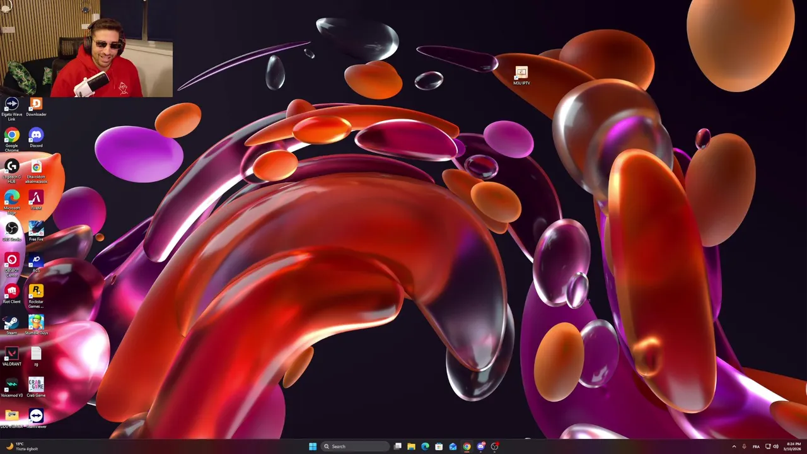The image size is (807, 454).
Task: Open the Mail app from the taskbar
Action: [453, 446]
